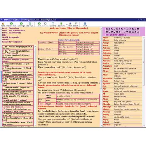The image size is (146, 146).
Task: Select lesson 16) Have and have got
Action: pyautogui.click(x=18, y=107)
